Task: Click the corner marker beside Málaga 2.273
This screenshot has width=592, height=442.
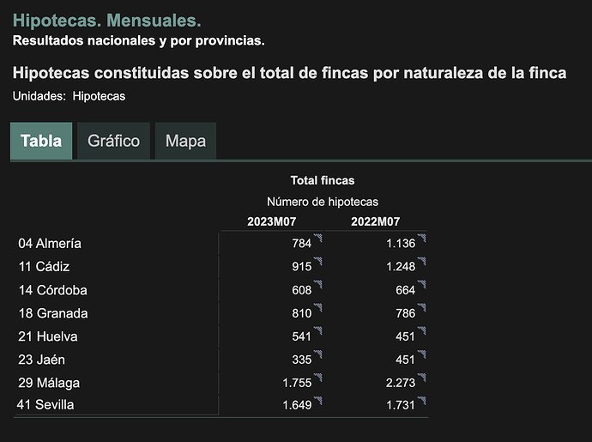Action: [x=421, y=378]
